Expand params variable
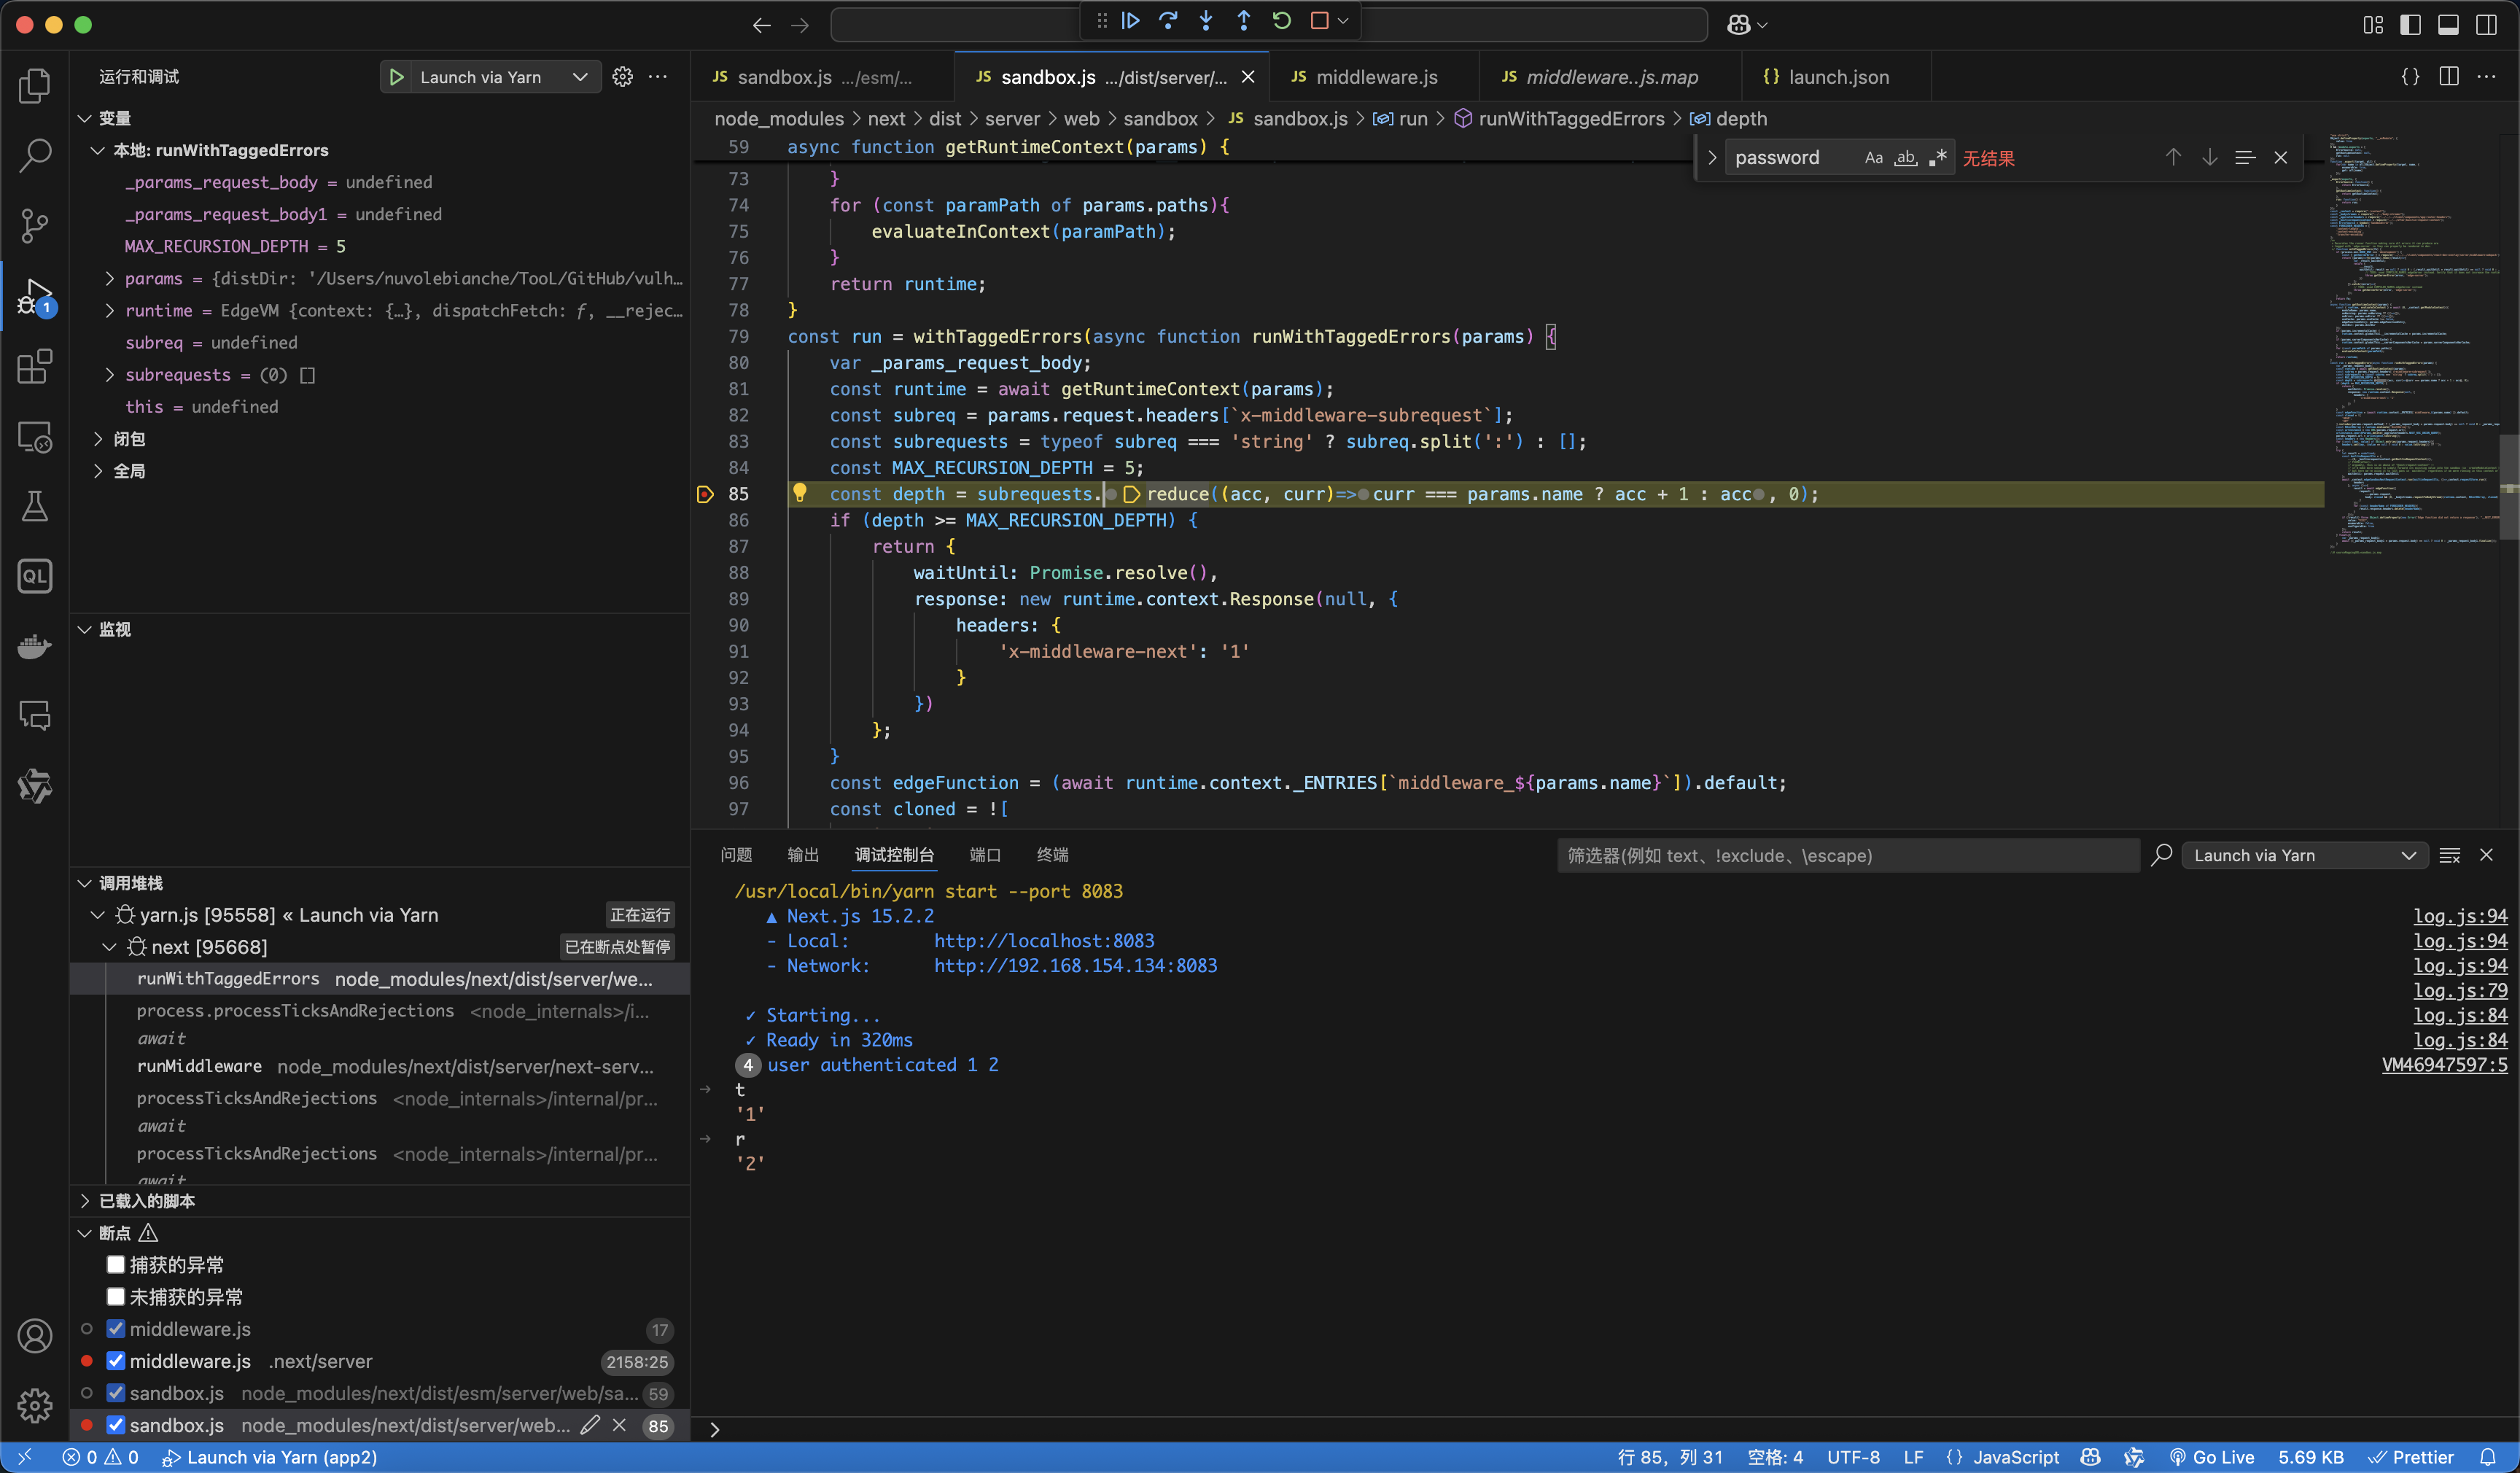The image size is (2520, 1473). [110, 279]
